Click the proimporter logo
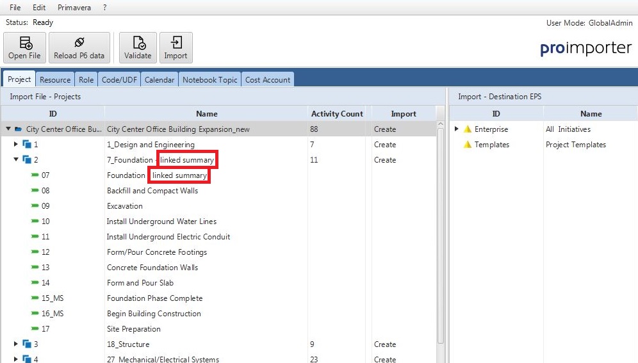The image size is (638, 363). 586,48
